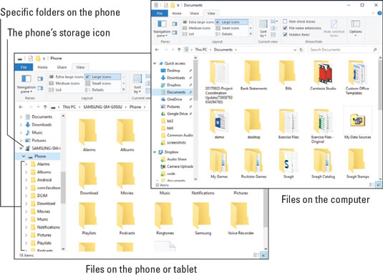The width and height of the screenshot is (383, 275).
Task: Click Options button in Documents ribbon
Action: click(355, 29)
